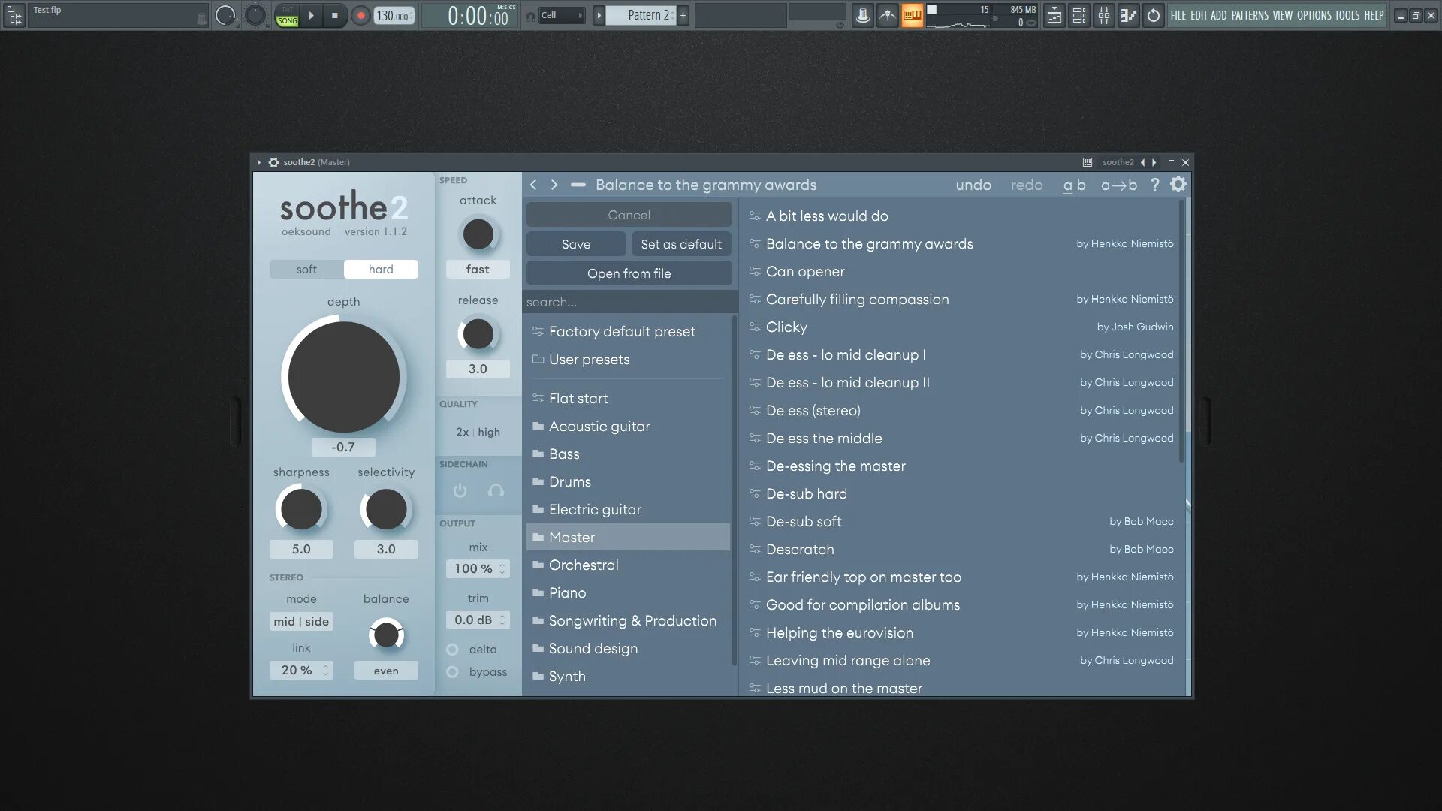Open the OPTIONS menu
Image resolution: width=1442 pixels, height=811 pixels.
click(x=1314, y=15)
